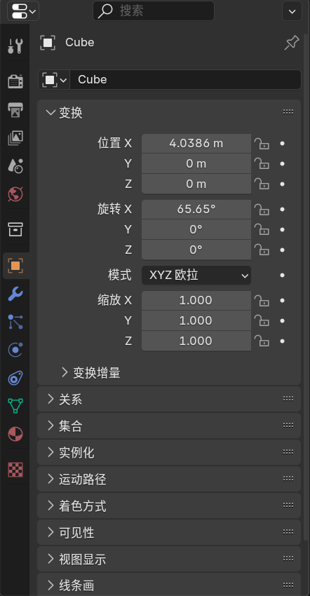Open the World properties tab
The height and width of the screenshot is (596, 310).
[15, 194]
